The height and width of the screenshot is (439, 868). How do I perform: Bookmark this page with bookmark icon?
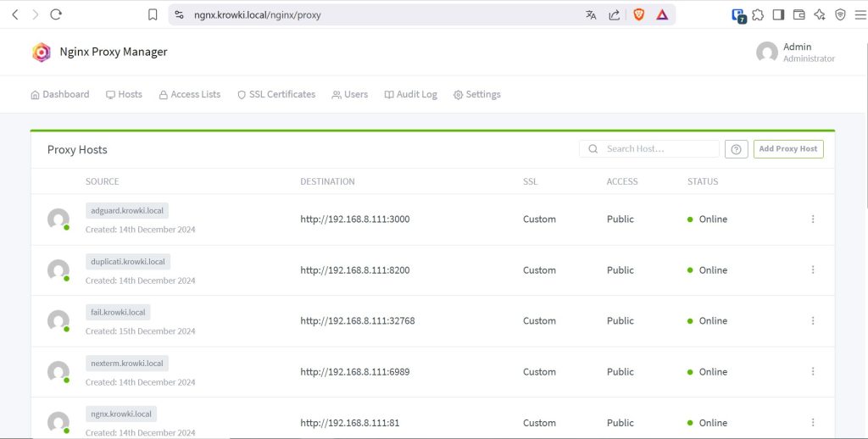pos(153,15)
